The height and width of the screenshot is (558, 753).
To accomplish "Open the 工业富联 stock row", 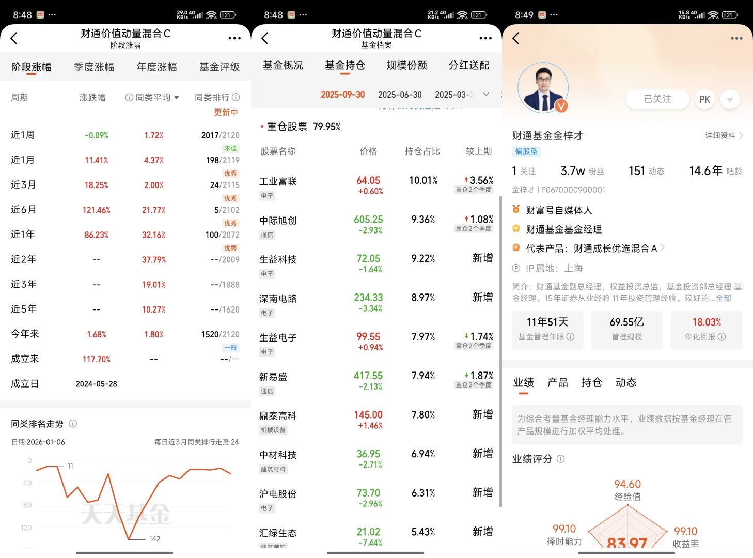I will pyautogui.click(x=376, y=188).
